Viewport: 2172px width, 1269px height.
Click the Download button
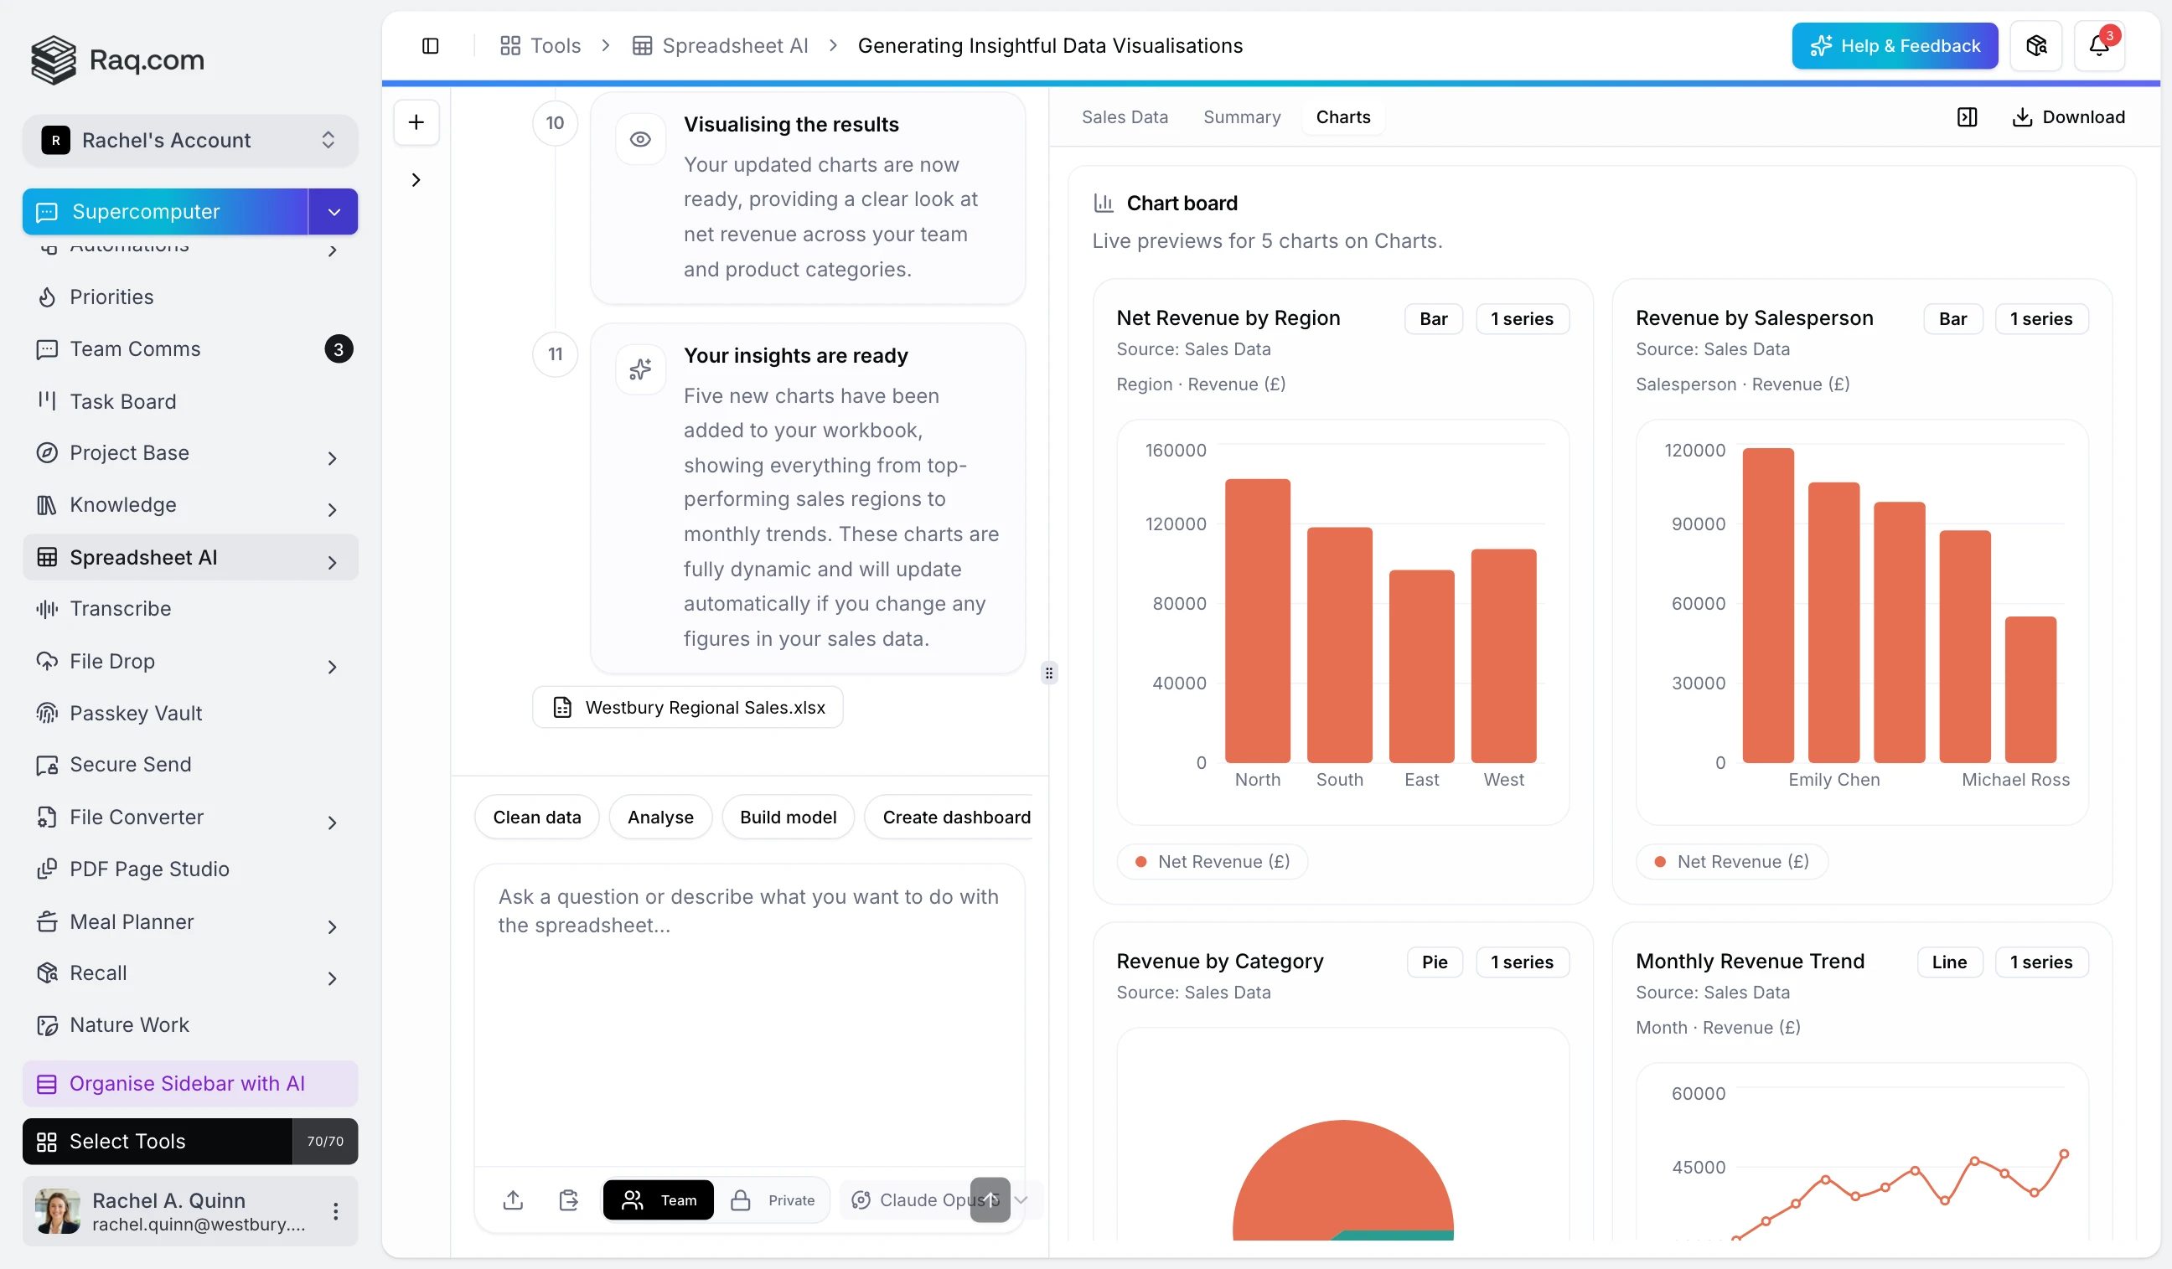point(2068,117)
